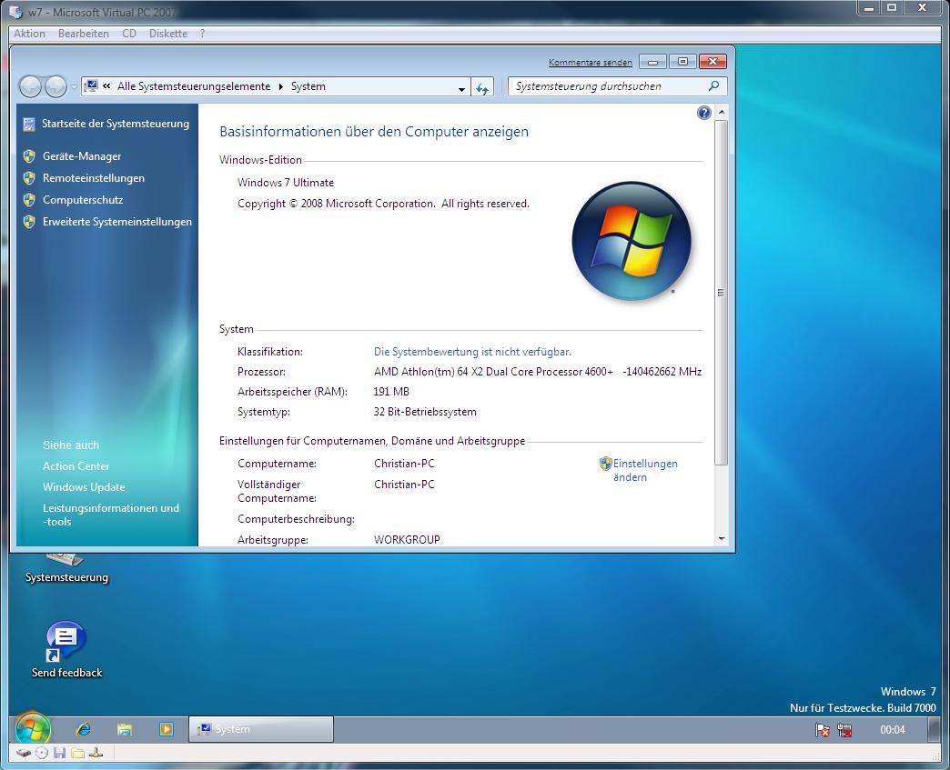Screen dimensions: 950x770
Task: Open the Windows 7 Start menu orb
Action: (x=33, y=728)
